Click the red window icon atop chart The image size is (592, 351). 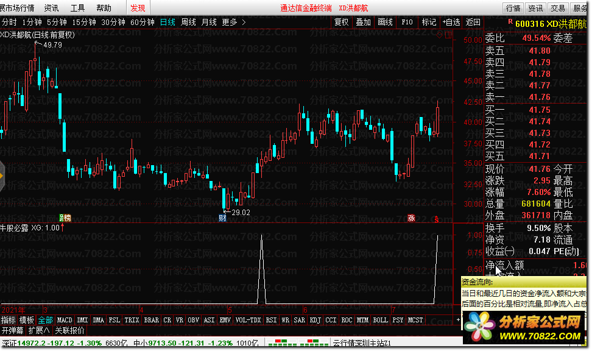pyautogui.click(x=448, y=35)
